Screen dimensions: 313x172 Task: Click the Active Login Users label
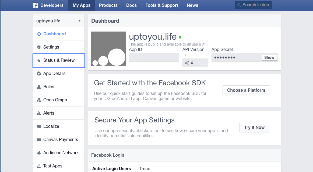pyautogui.click(x=111, y=168)
